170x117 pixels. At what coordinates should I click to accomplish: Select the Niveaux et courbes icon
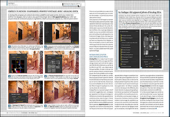(122, 66)
